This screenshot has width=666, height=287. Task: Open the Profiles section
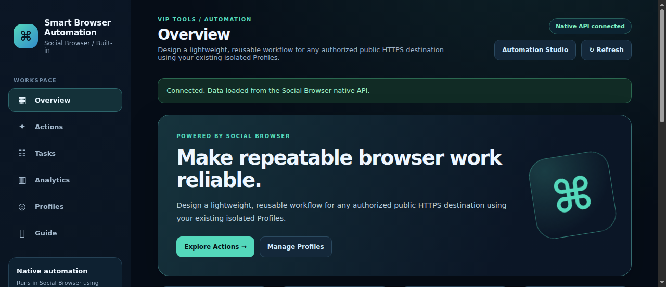(x=65, y=206)
